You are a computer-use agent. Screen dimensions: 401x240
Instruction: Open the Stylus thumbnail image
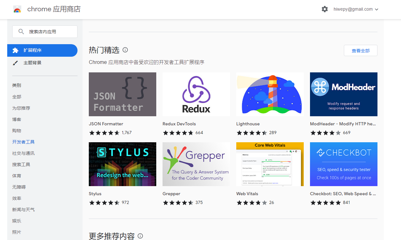[x=122, y=164]
